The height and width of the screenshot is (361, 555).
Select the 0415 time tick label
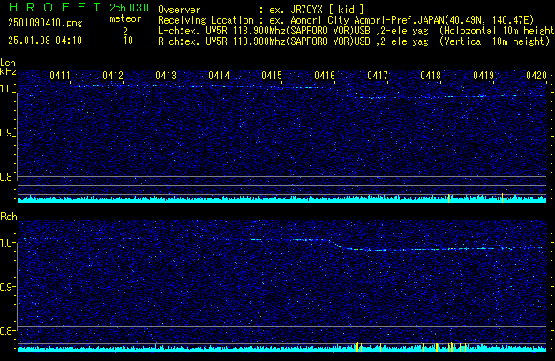click(x=272, y=76)
